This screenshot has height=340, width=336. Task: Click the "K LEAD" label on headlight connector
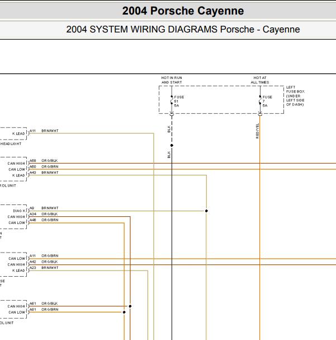pyautogui.click(x=18, y=133)
